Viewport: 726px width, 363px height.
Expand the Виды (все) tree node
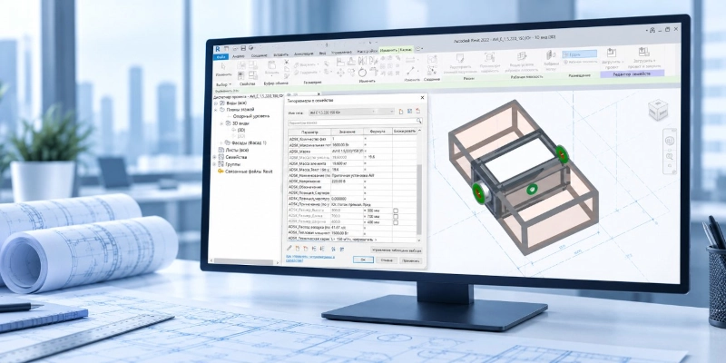216,103
